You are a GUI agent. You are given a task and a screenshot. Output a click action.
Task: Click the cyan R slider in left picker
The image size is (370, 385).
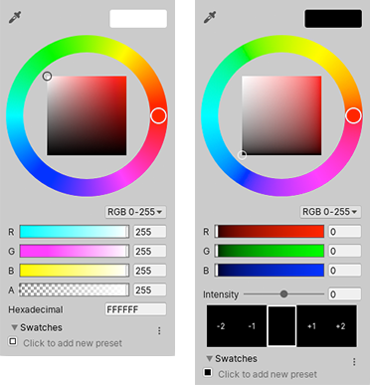pyautogui.click(x=75, y=232)
